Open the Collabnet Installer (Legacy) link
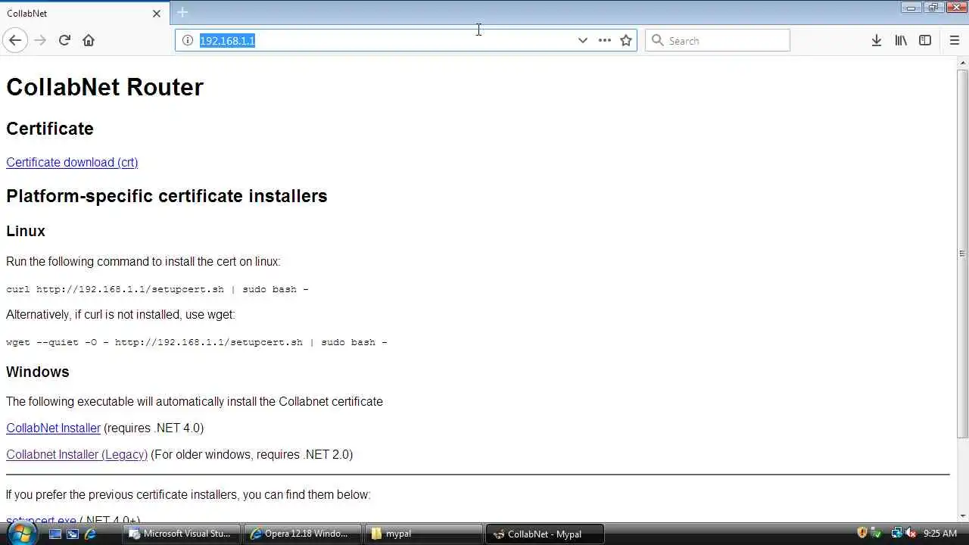The width and height of the screenshot is (969, 545). point(76,454)
